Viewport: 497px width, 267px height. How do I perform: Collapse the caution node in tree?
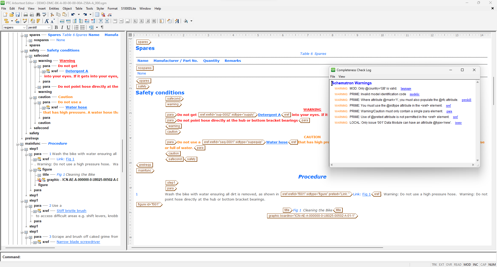tap(31, 97)
